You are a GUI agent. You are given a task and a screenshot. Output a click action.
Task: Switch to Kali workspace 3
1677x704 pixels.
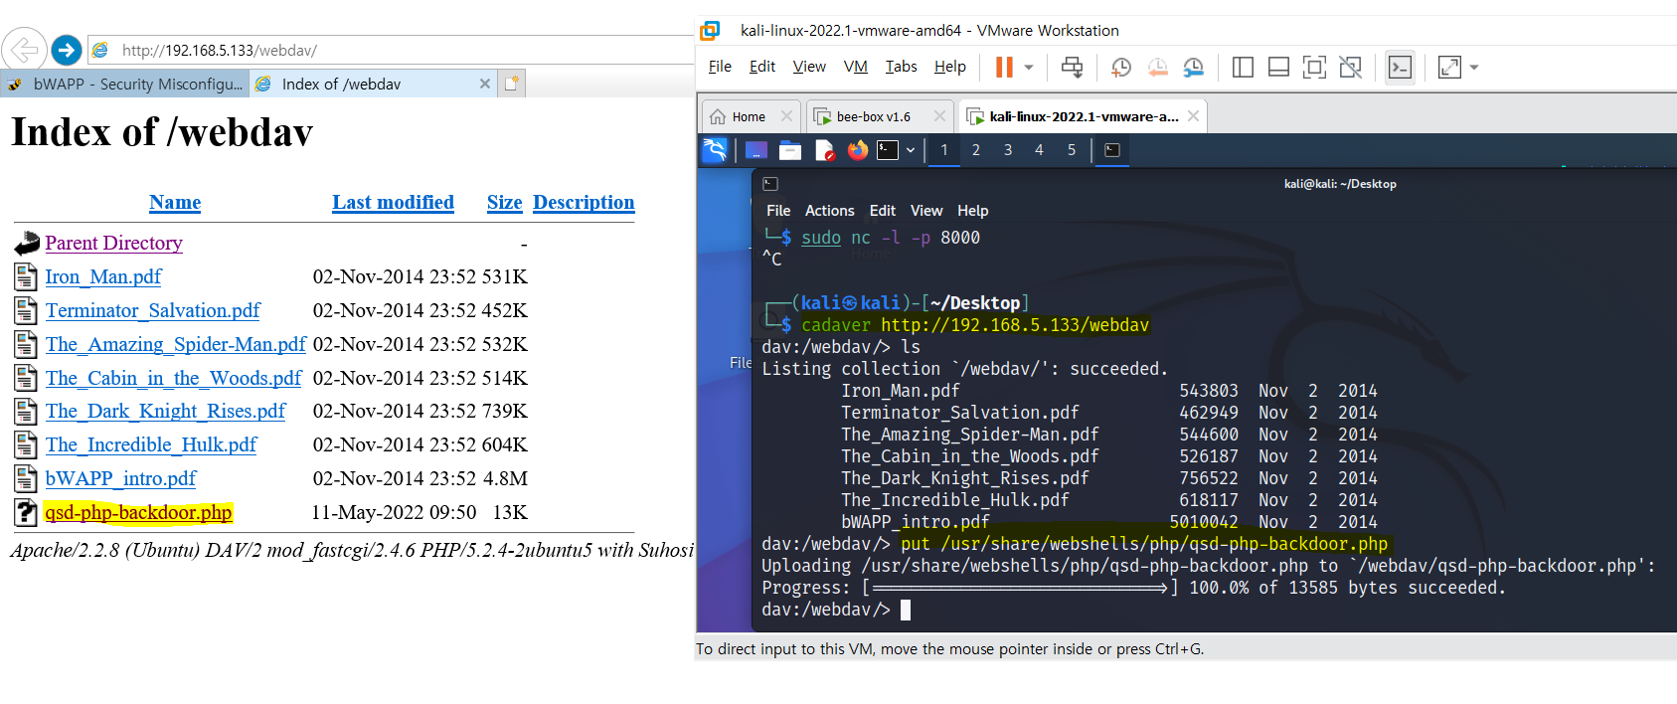(1008, 150)
